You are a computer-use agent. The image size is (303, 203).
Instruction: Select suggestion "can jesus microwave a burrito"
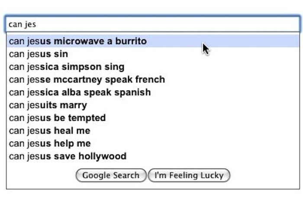tap(78, 42)
